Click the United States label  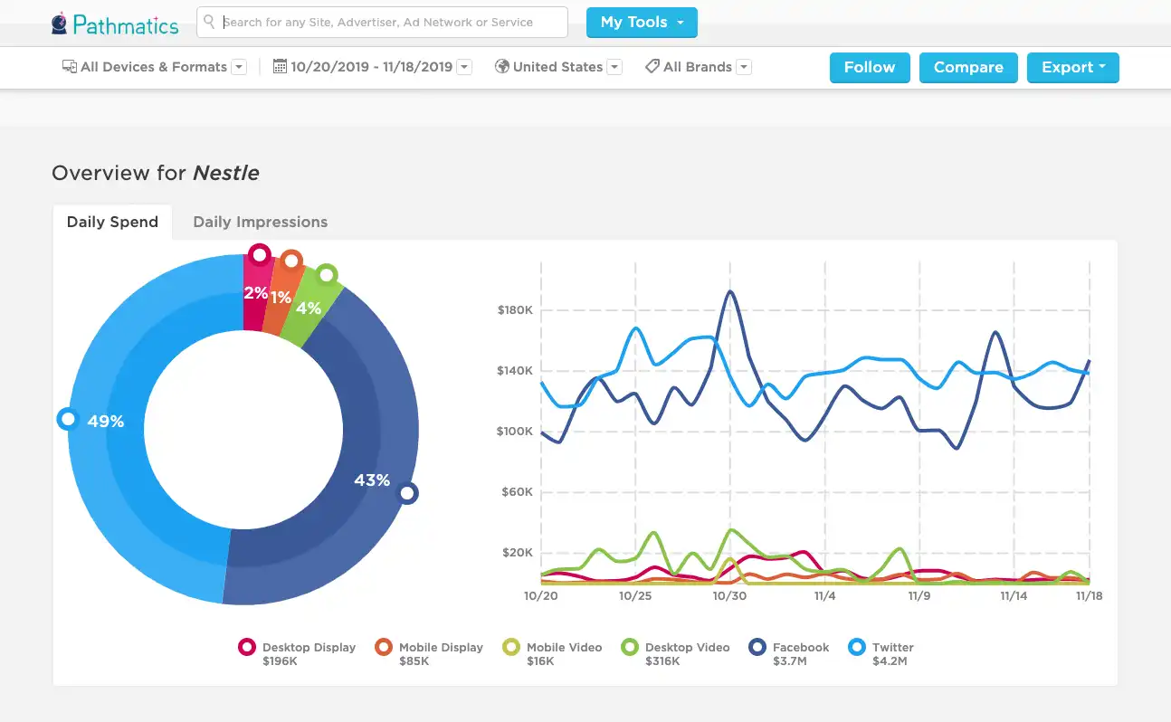557,67
